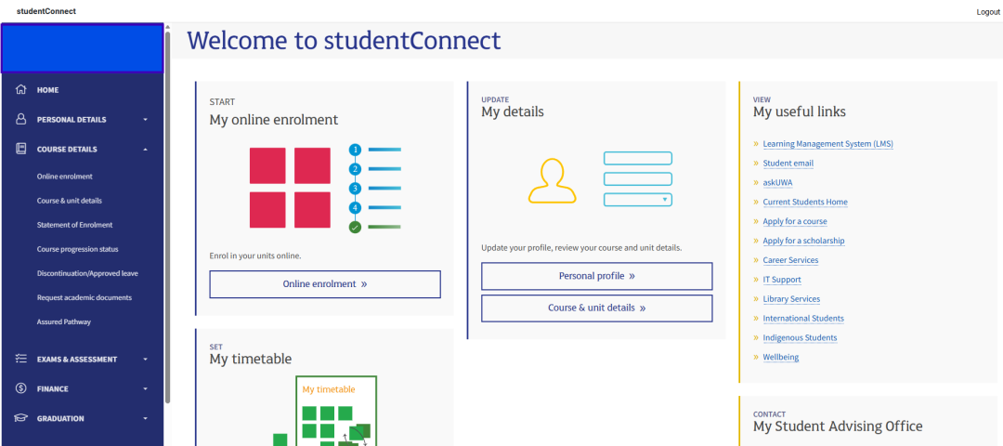This screenshot has width=1003, height=446.
Task: Click the Finance dollar icon
Action: (x=21, y=388)
